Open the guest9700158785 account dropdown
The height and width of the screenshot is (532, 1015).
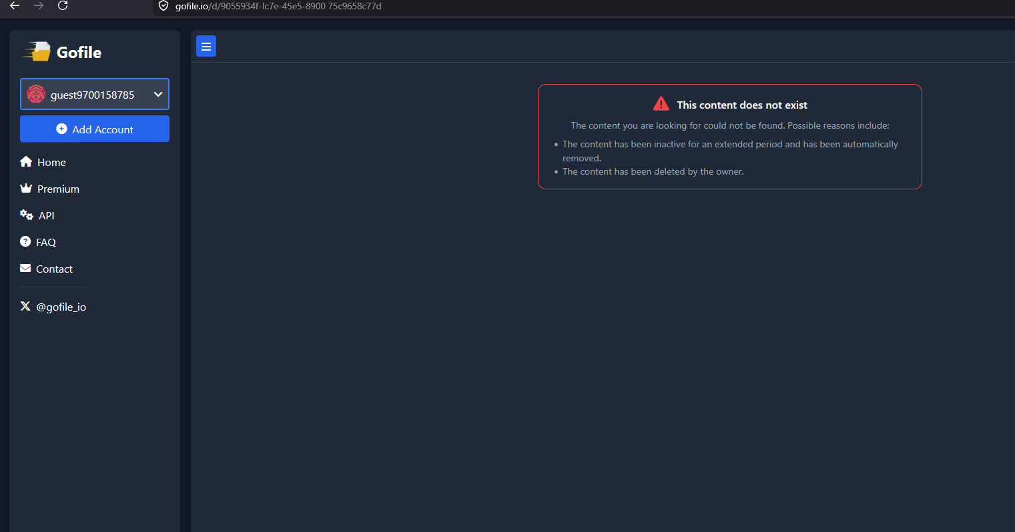[x=95, y=94]
